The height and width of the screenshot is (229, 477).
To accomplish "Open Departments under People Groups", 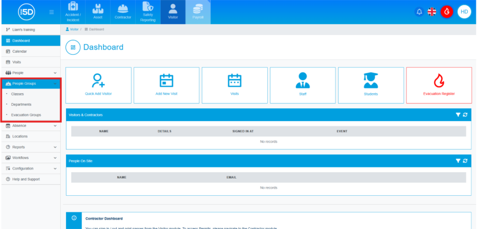I will [x=21, y=104].
